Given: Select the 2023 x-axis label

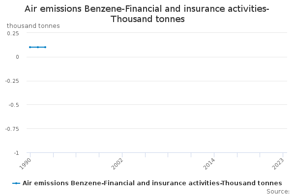Looking at the screenshot, I should 279,164.
